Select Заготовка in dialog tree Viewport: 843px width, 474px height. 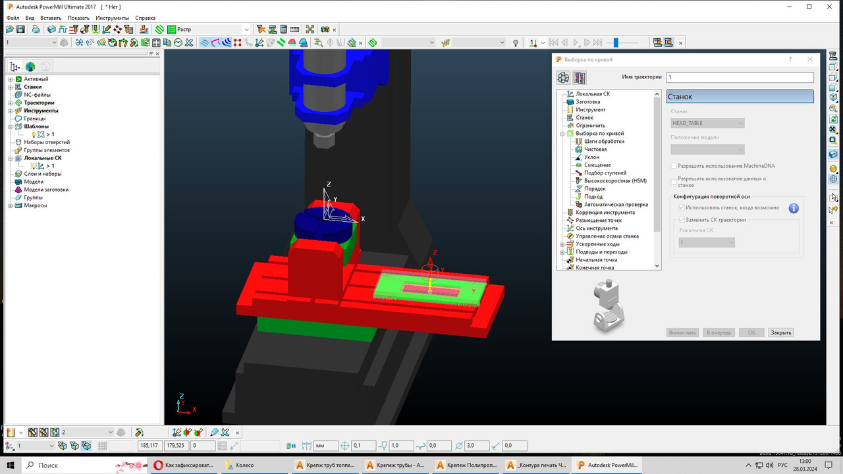pos(587,102)
